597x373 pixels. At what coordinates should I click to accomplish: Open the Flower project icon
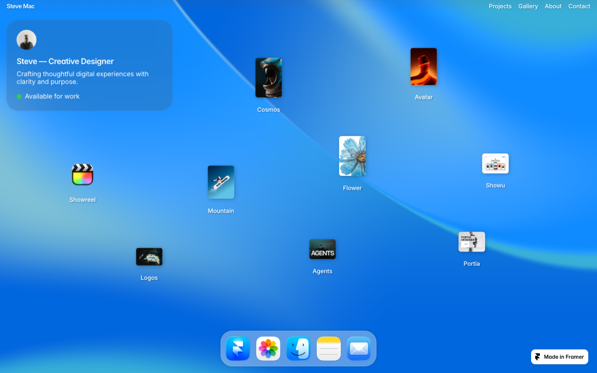[x=352, y=156]
